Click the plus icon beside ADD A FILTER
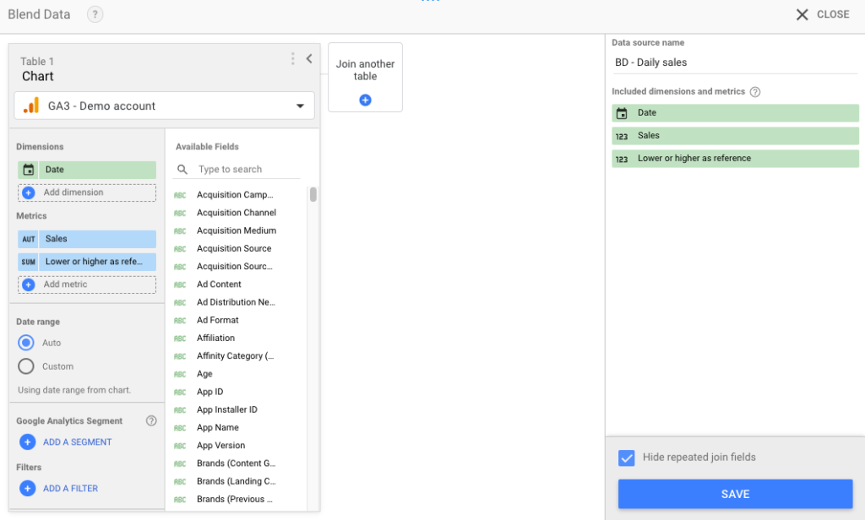Viewport: 865px width, 520px height. pyautogui.click(x=28, y=488)
